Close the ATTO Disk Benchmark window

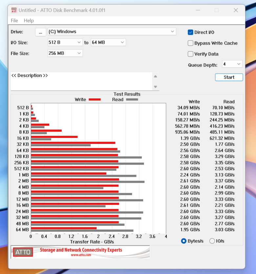click(x=236, y=10)
